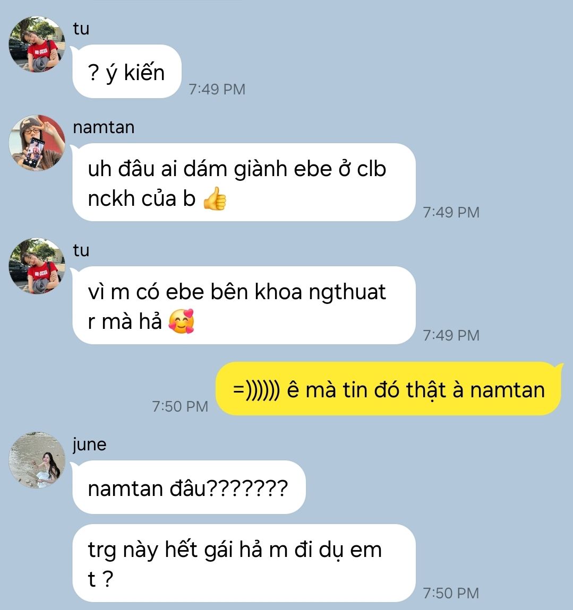Select the "trg này hết gái hả" message
This screenshot has width=573, height=610.
tap(244, 563)
